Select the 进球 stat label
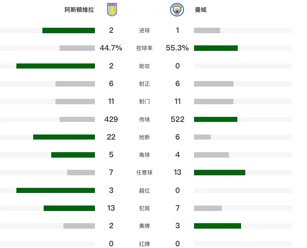307x248 pixels. 144,30
